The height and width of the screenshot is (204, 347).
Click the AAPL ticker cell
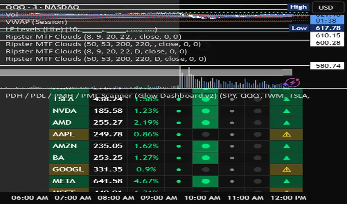69,134
